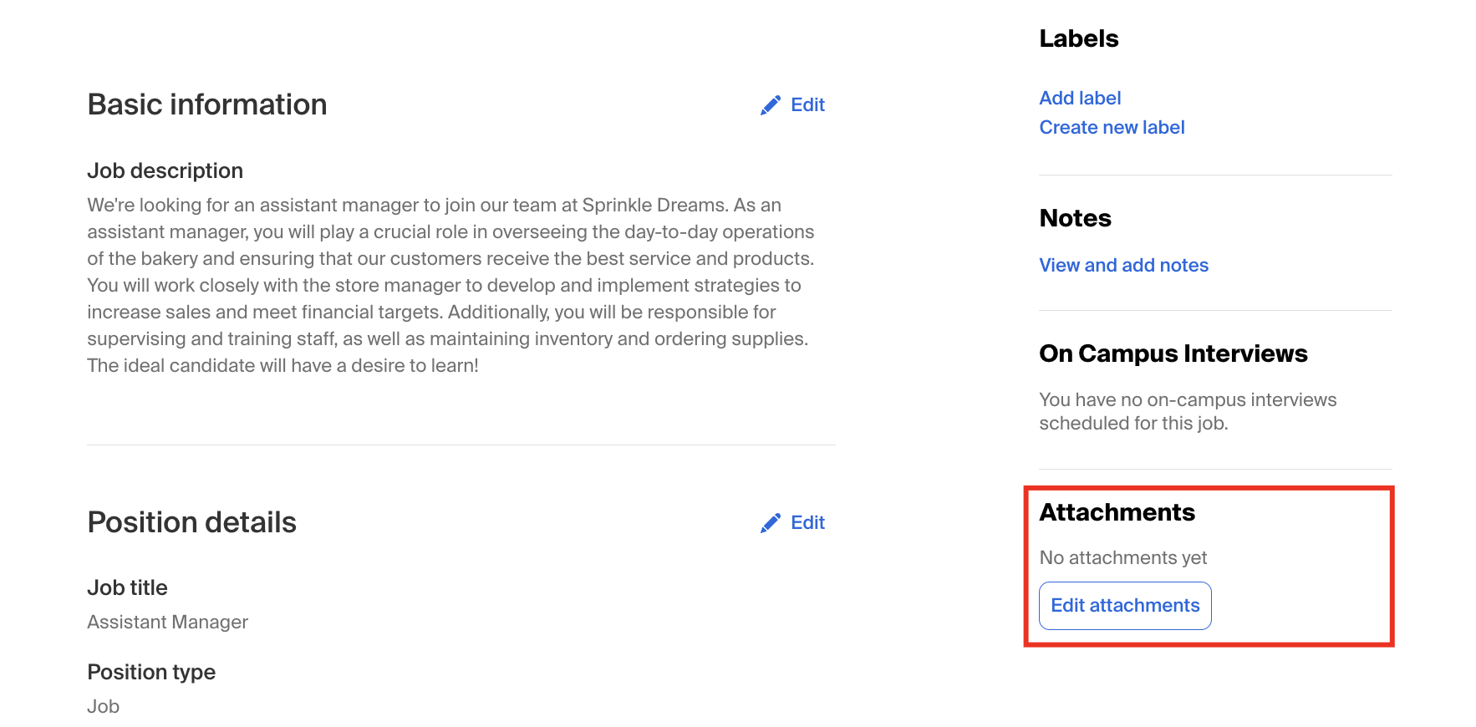
Task: Click the Attachments section heading
Action: [x=1117, y=512]
